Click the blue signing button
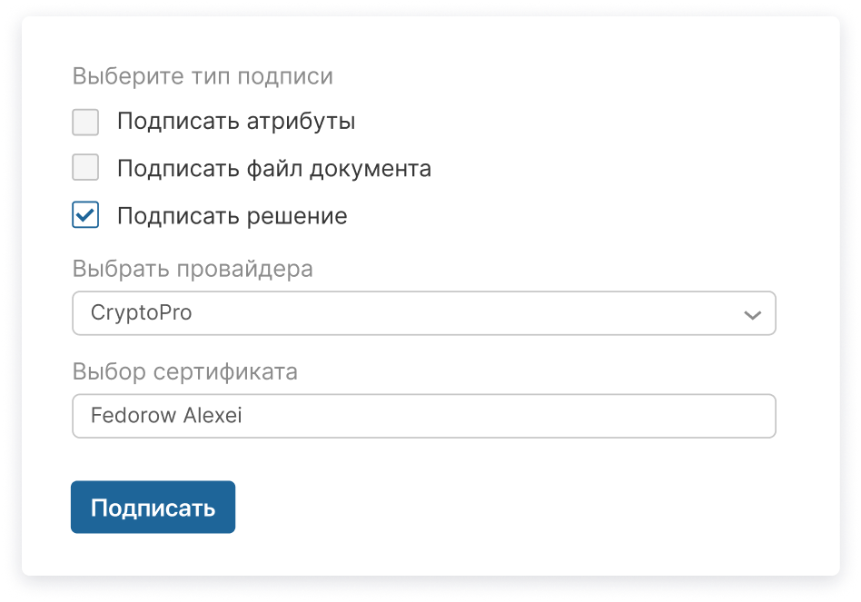 [x=152, y=507]
